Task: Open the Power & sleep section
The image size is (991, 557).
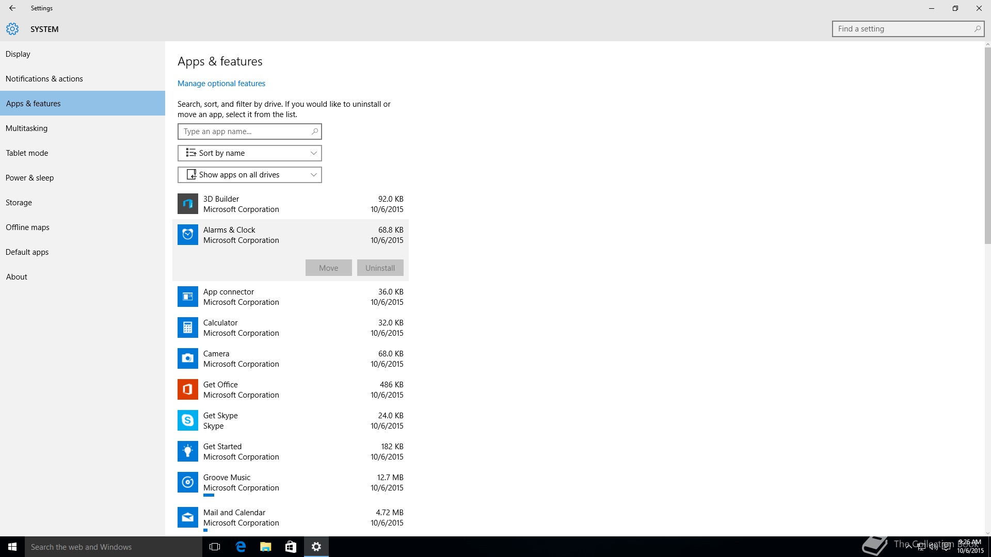Action: (83, 178)
